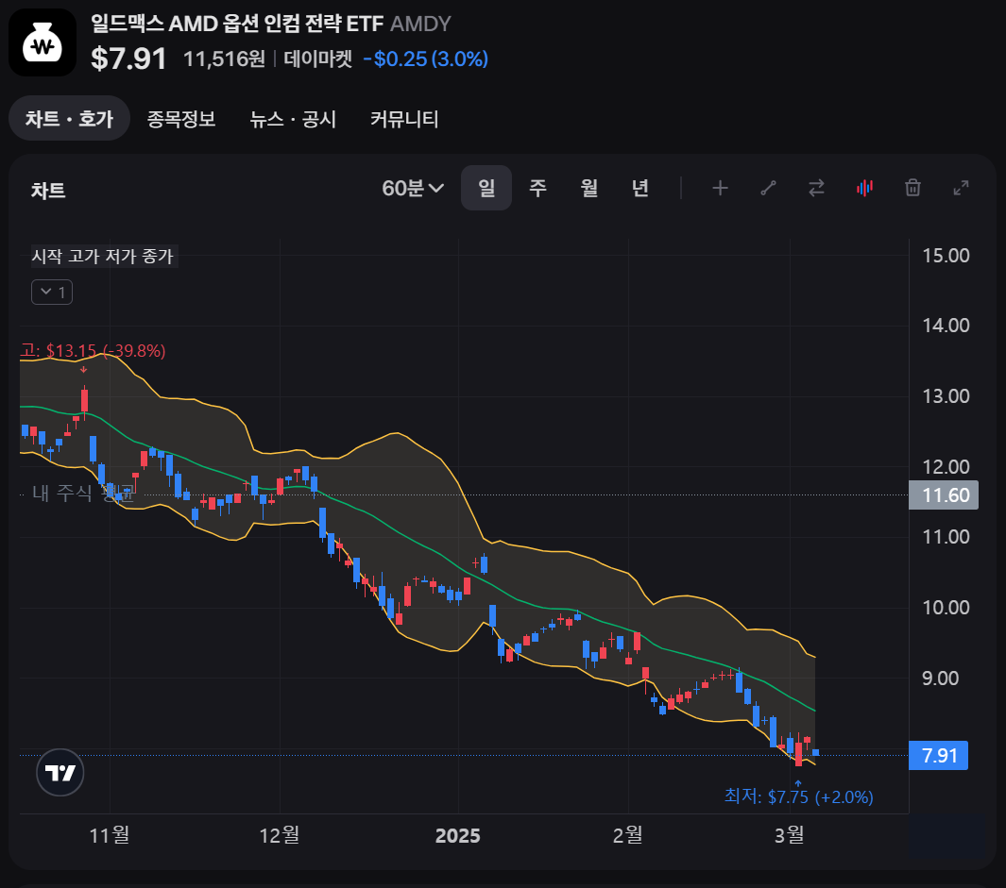1006x888 pixels.
Task: Open the 뉴스 · 공시 tab
Action: (293, 119)
